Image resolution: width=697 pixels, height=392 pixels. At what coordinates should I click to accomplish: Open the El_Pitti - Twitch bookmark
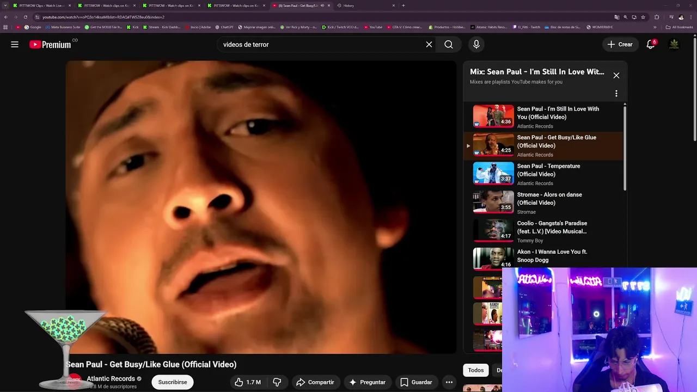[527, 27]
